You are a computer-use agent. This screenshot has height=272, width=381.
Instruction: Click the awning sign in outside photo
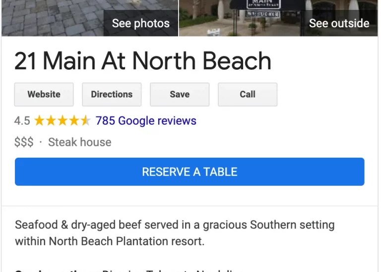(x=263, y=6)
